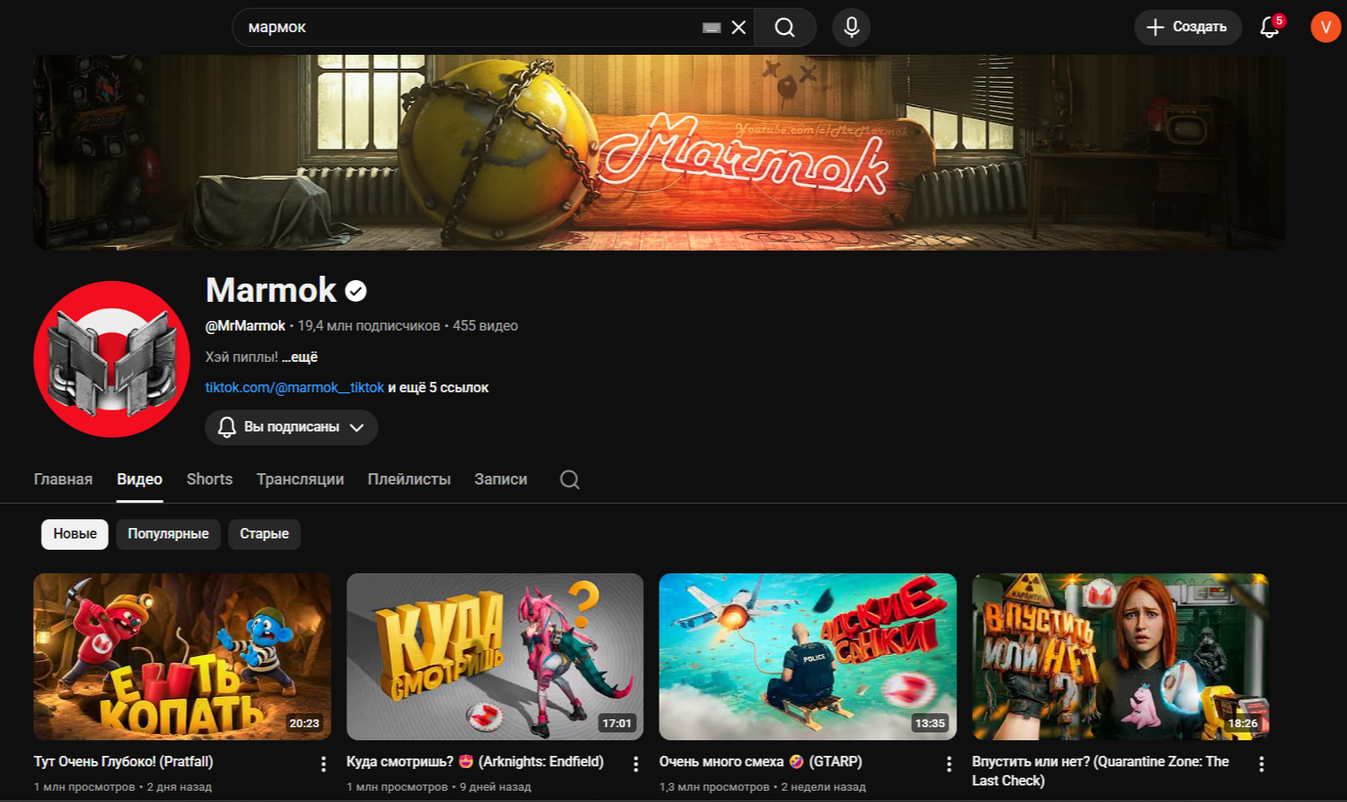Click the 455 видео count
The width and height of the screenshot is (1347, 802).
(x=486, y=325)
